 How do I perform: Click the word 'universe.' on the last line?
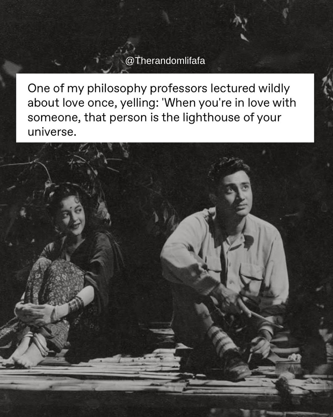click(x=52, y=132)
